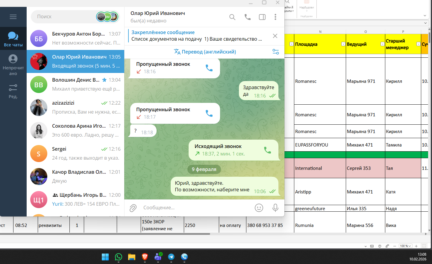Expand the Excel status bar chevron

[x=366, y=246]
